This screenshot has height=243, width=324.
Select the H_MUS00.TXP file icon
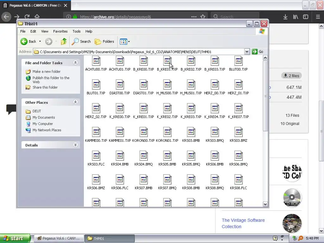click(x=167, y=85)
